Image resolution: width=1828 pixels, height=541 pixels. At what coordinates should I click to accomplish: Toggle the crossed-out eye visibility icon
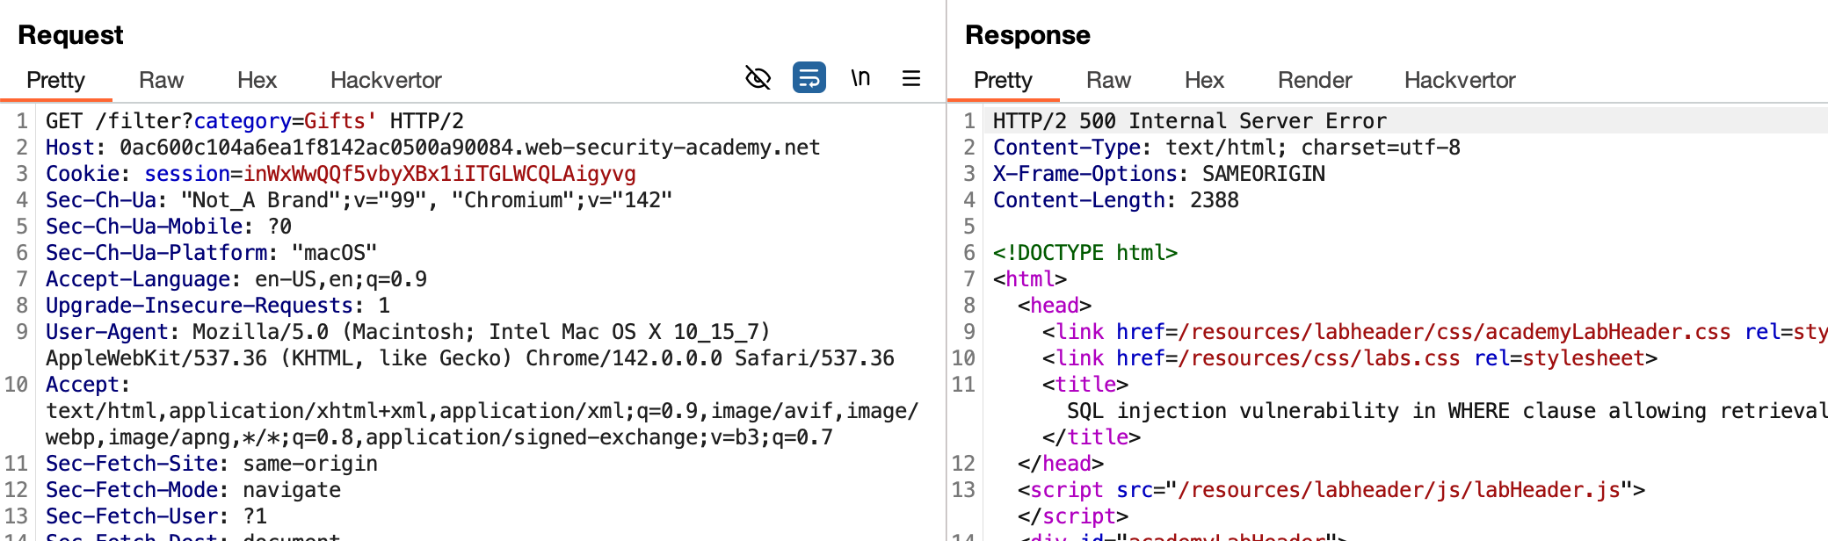point(758,78)
